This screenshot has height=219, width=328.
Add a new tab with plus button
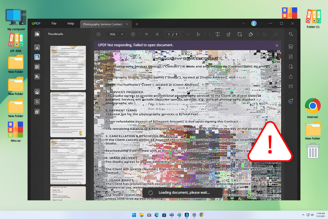click(x=137, y=24)
